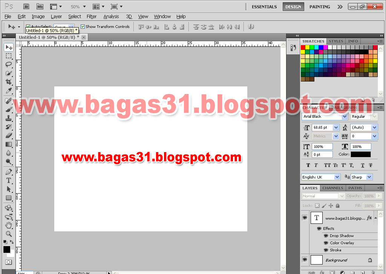Screen dimensions: 386x274
Task: Toggle lock transparent pixels
Action: (317, 205)
